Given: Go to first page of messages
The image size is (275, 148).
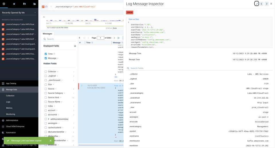Looking at the screenshot, I should (84, 38).
